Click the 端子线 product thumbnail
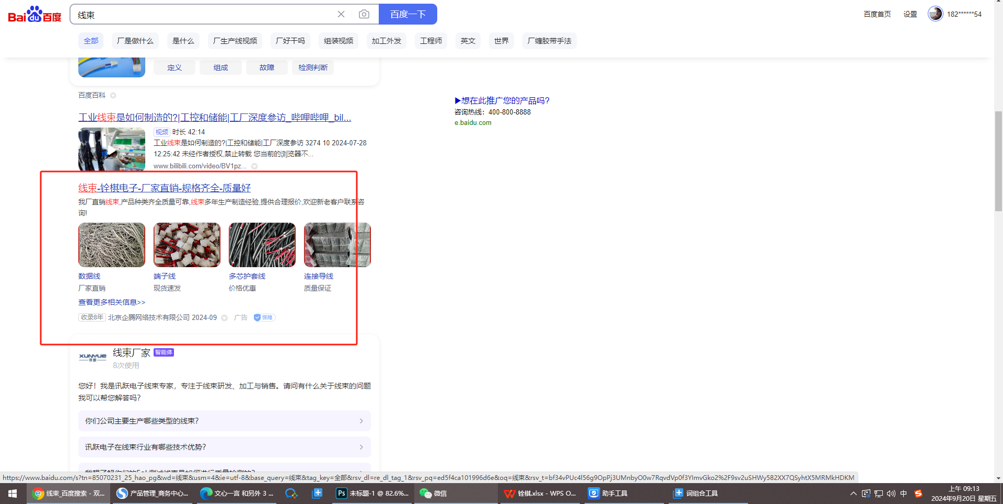 (187, 245)
